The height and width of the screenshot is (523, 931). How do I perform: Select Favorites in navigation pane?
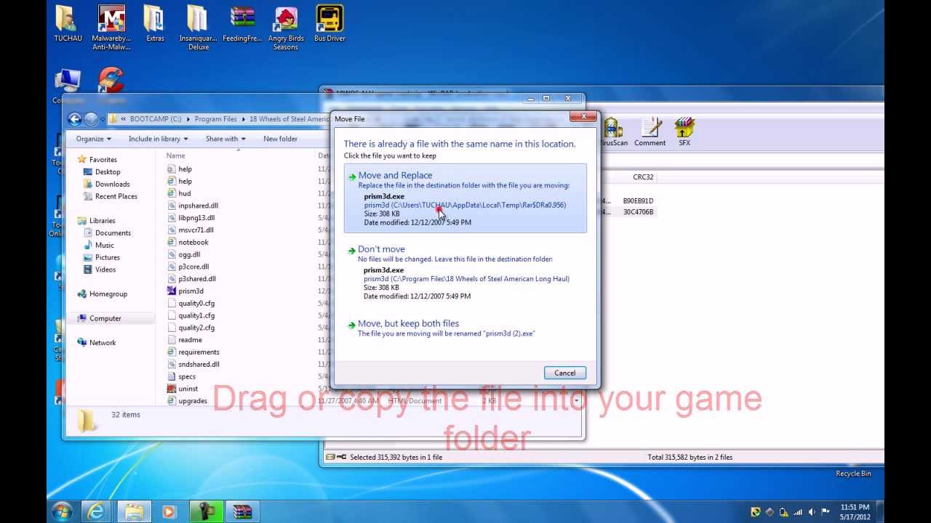click(x=103, y=159)
